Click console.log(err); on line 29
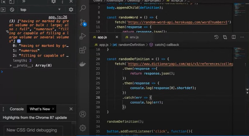Viewport: 249px width, 136px height. pos(147,102)
